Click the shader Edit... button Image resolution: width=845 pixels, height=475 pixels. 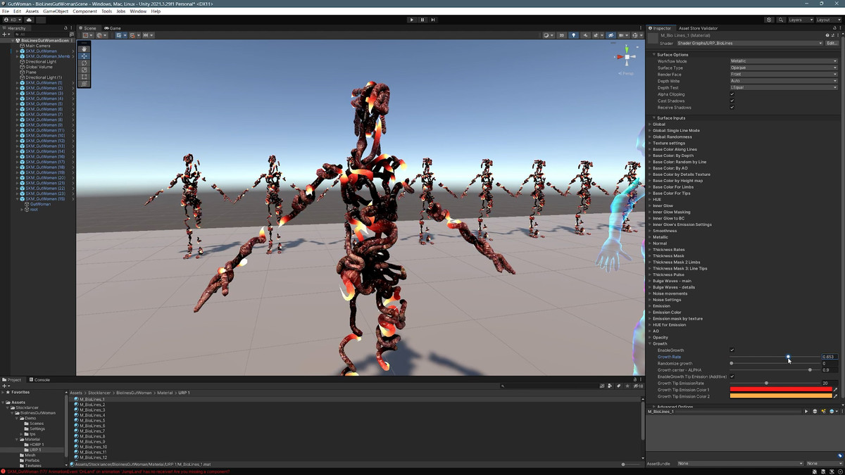tap(832, 43)
